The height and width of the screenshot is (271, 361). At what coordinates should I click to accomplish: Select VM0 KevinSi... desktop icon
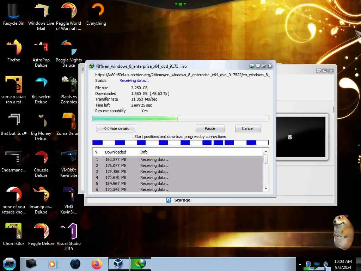[x=69, y=200]
